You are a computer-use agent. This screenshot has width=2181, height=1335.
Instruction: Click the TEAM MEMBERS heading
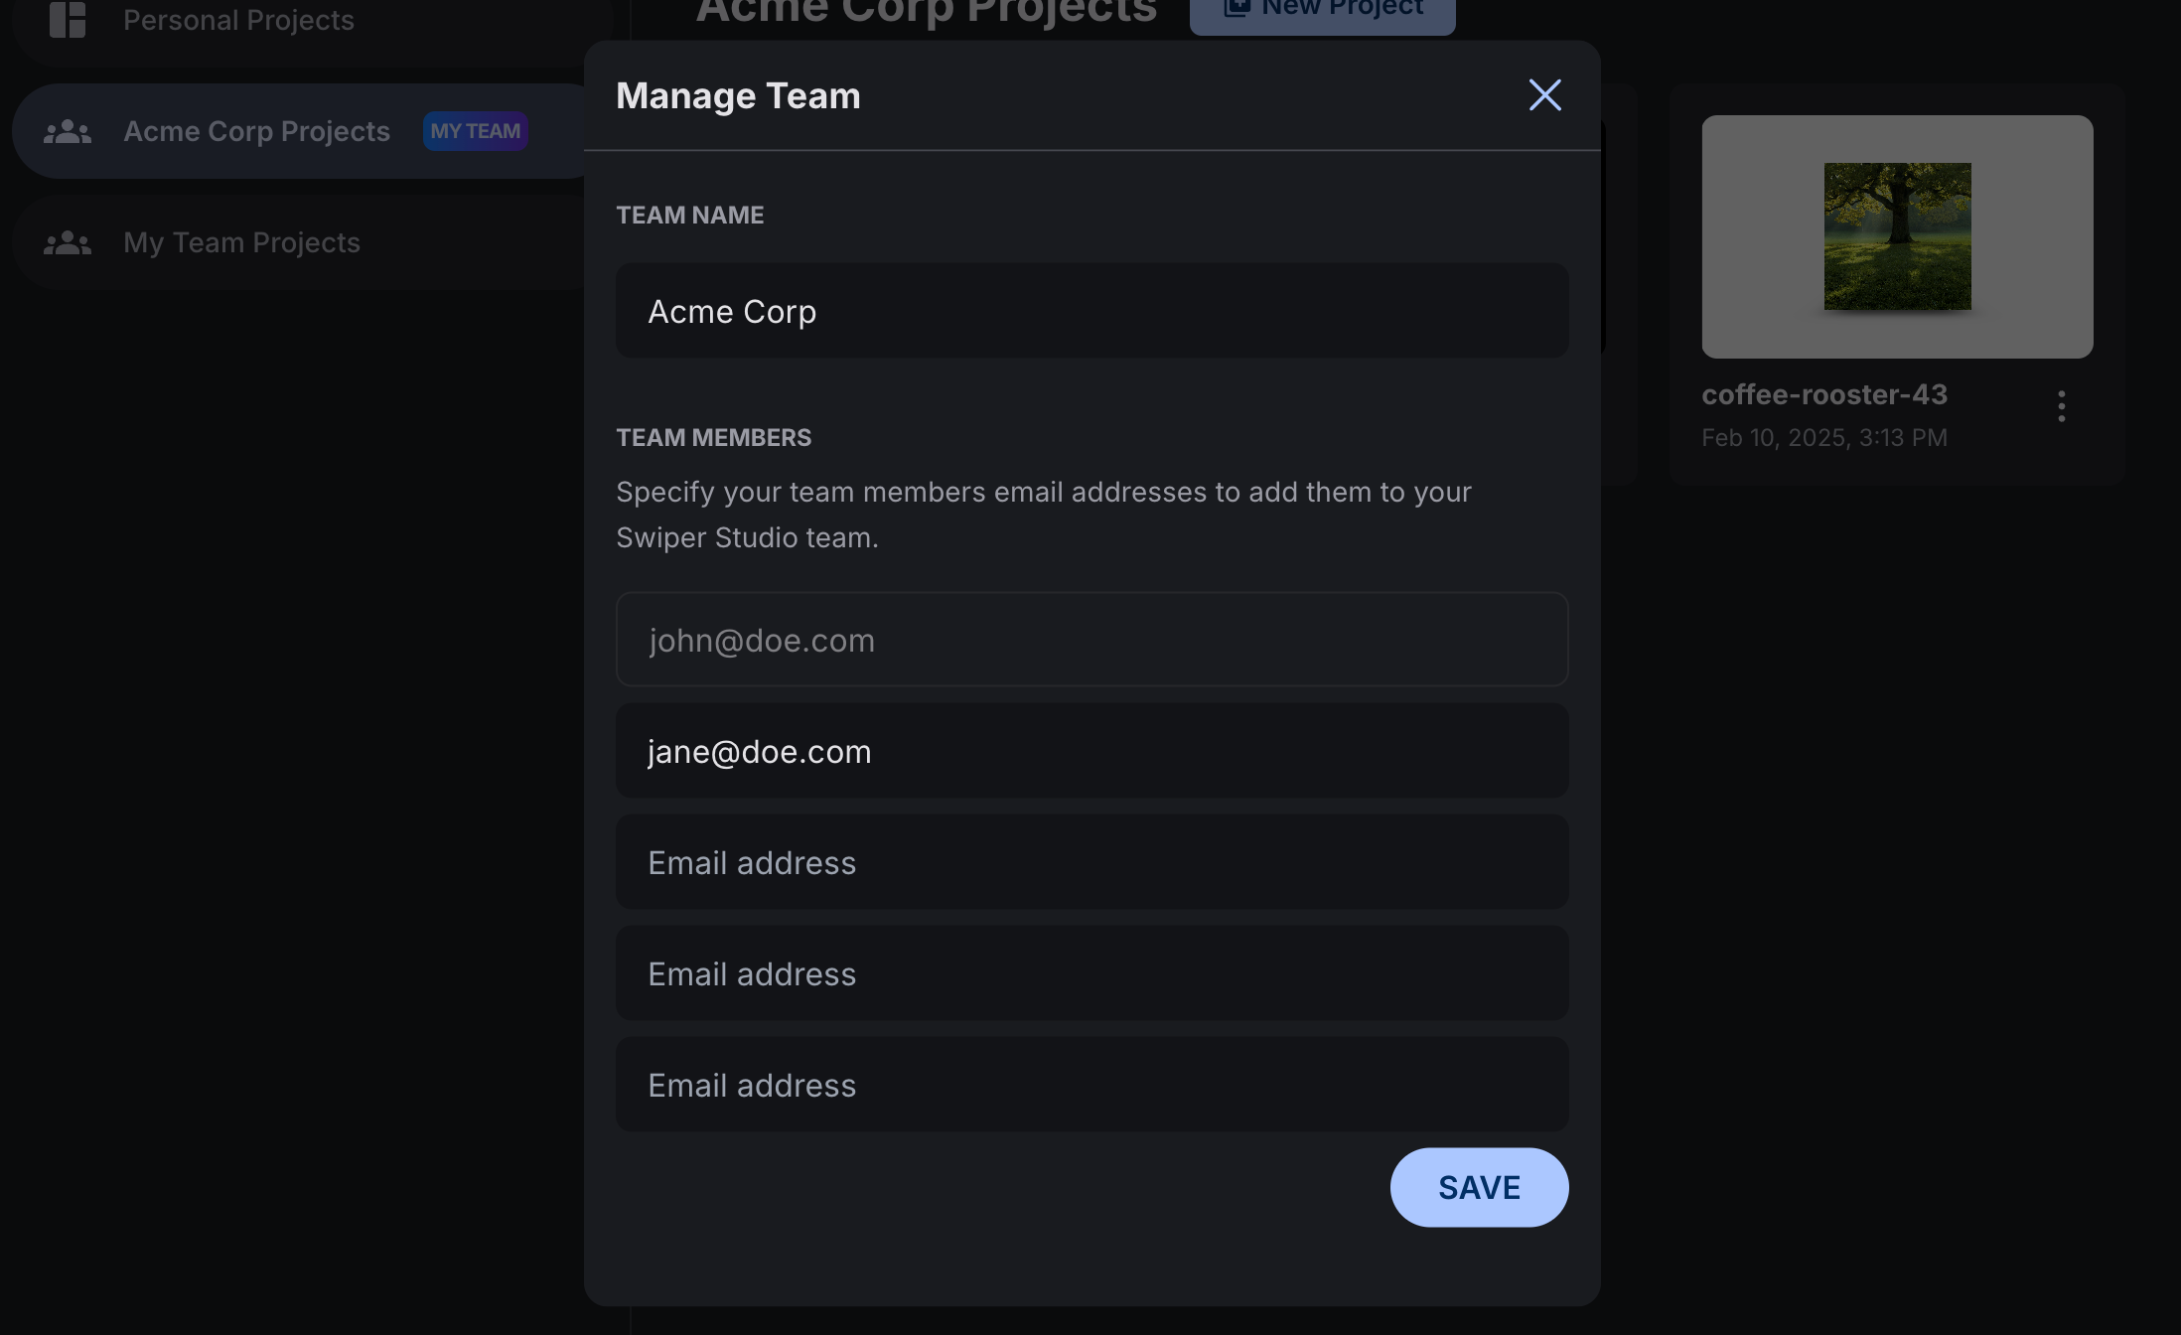(713, 438)
